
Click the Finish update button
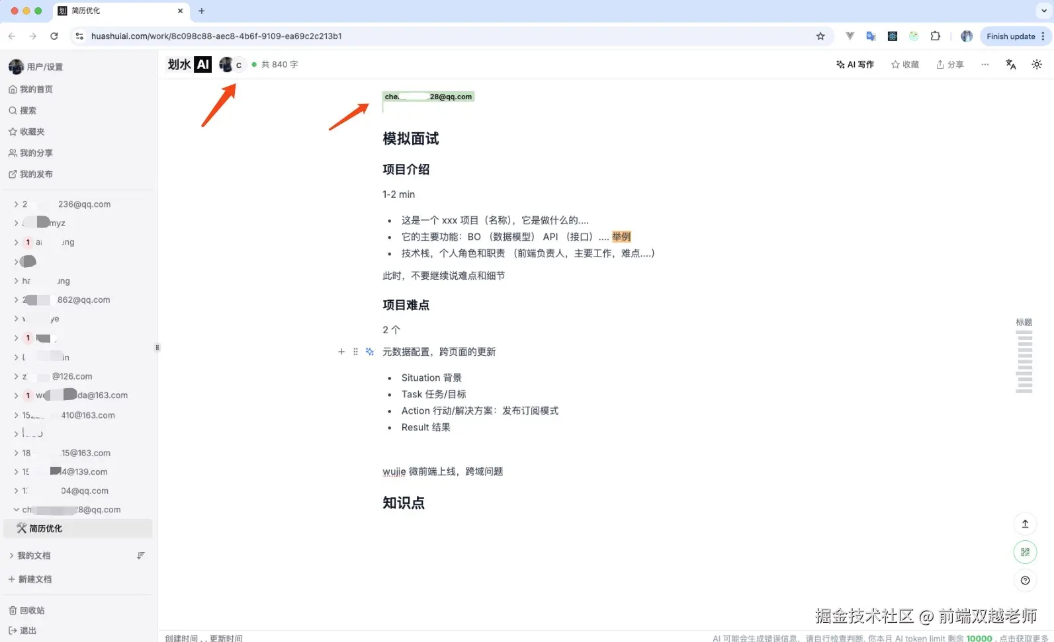(x=1016, y=36)
